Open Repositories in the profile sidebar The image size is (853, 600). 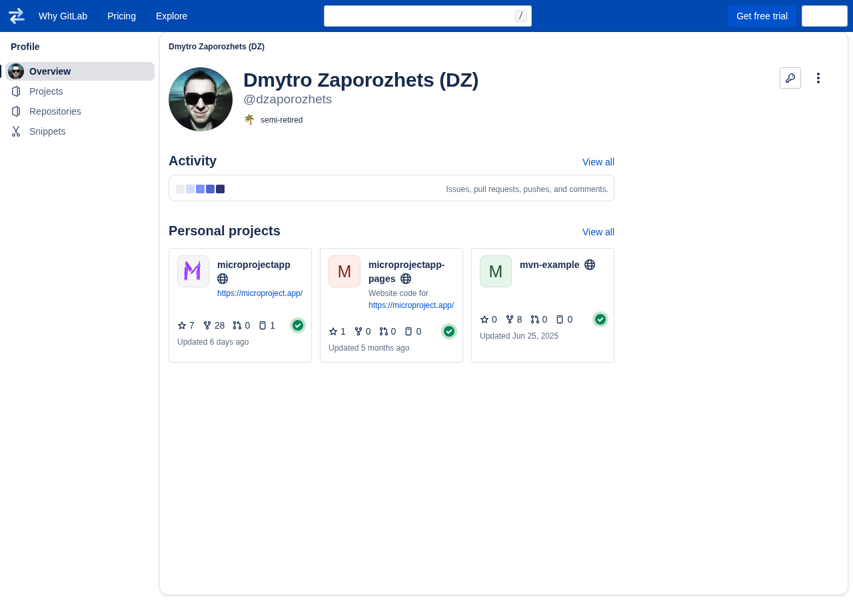click(80, 111)
